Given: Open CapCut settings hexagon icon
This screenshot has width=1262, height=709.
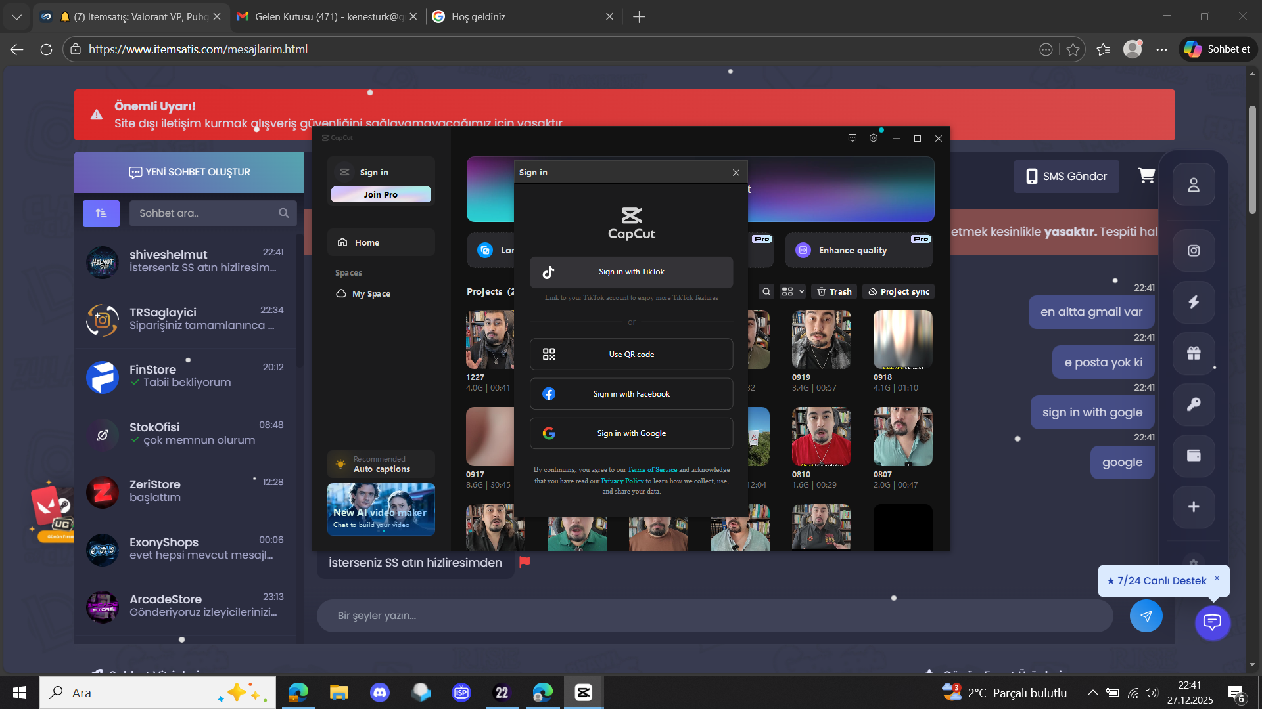Looking at the screenshot, I should click(874, 138).
